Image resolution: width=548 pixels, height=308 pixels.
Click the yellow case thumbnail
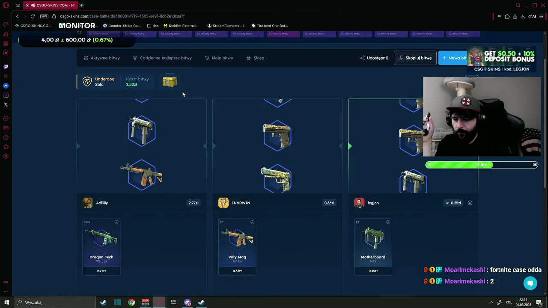170,82
